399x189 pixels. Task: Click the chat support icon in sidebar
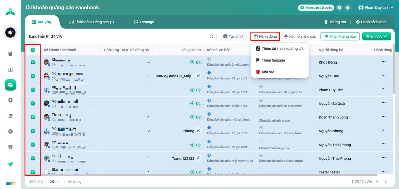point(10,164)
